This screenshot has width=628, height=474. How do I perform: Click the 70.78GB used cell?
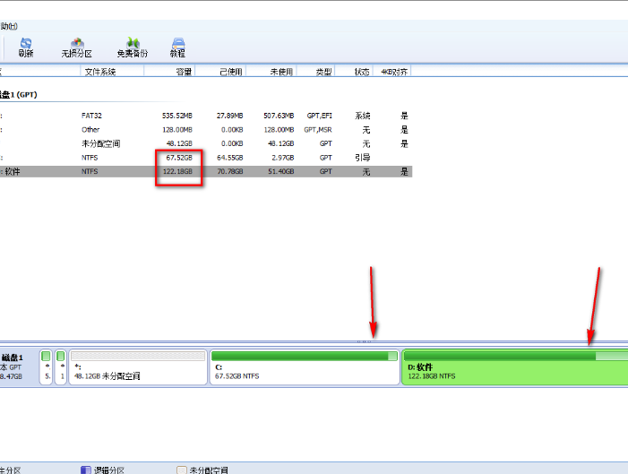230,171
